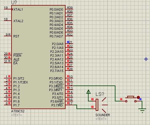The image size is (150, 125).
Task: Select the P3.6/WR pin label
Action: [x=57, y=101]
